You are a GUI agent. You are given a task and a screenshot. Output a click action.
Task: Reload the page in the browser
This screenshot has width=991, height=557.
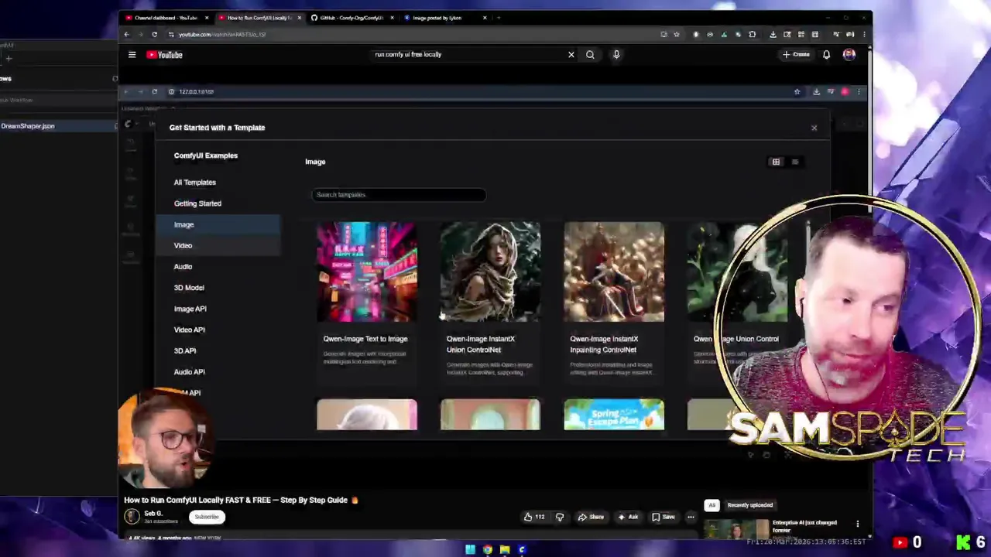pos(154,34)
